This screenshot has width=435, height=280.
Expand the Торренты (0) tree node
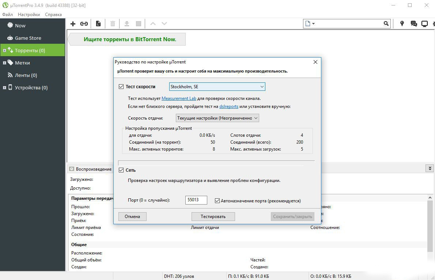[x=4, y=50]
